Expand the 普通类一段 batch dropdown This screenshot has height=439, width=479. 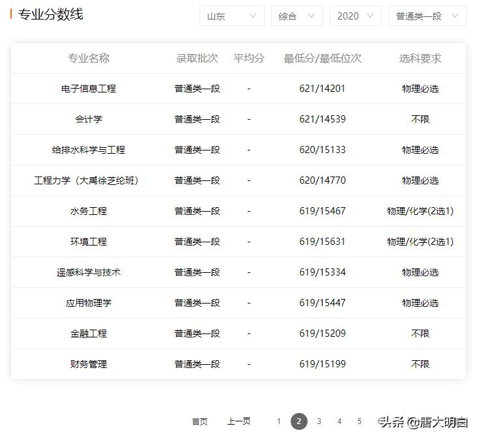click(428, 16)
